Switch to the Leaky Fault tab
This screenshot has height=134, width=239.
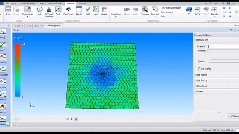tap(39, 26)
